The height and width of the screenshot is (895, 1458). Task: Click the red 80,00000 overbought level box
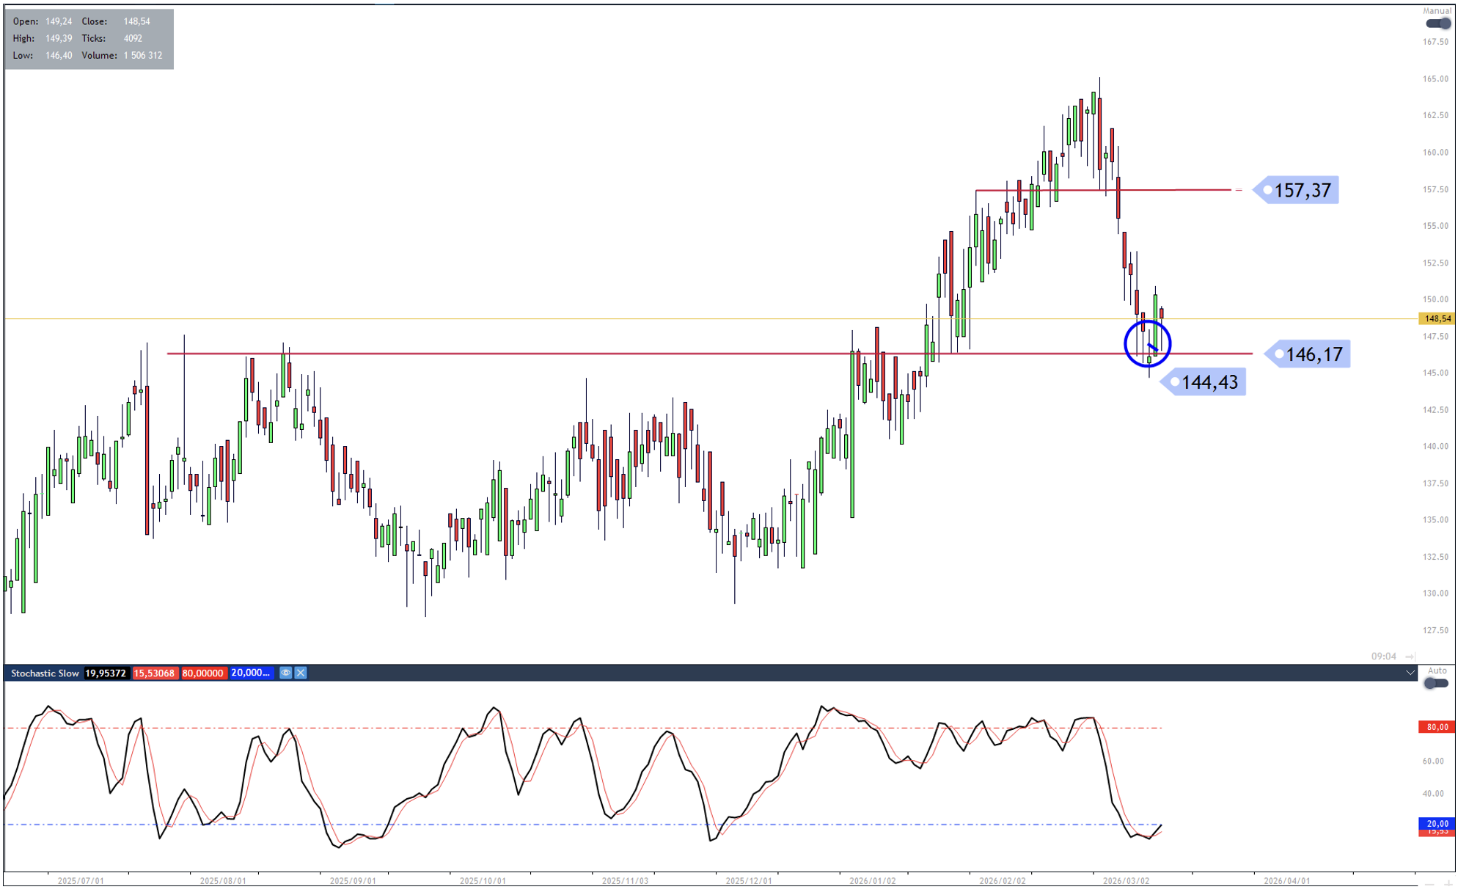pyautogui.click(x=203, y=673)
